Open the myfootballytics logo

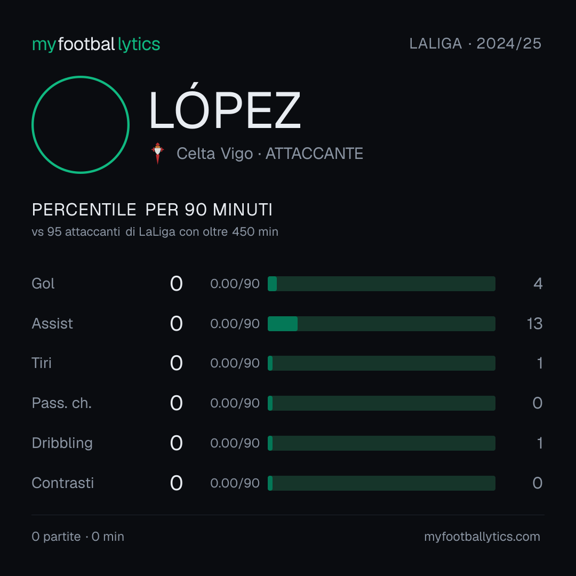point(96,44)
